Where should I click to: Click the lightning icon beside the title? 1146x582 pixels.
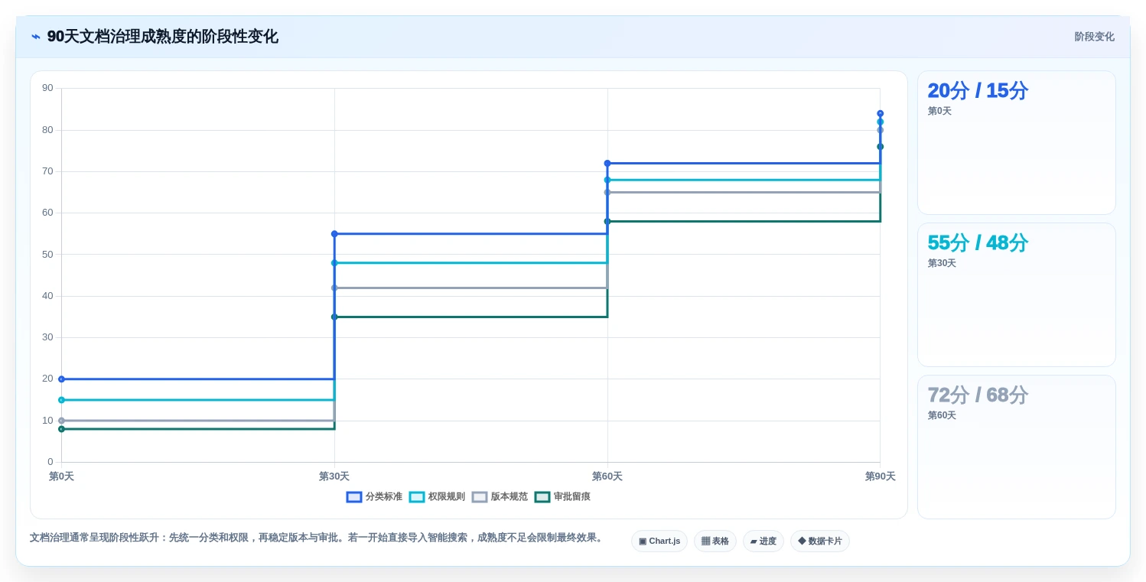36,37
